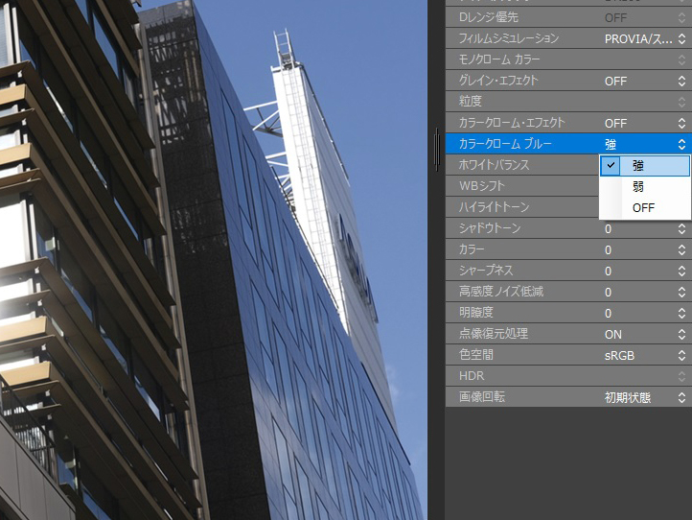This screenshot has height=520, width=692.
Task: Select the モノクローム カラー row
Action: pos(568,59)
